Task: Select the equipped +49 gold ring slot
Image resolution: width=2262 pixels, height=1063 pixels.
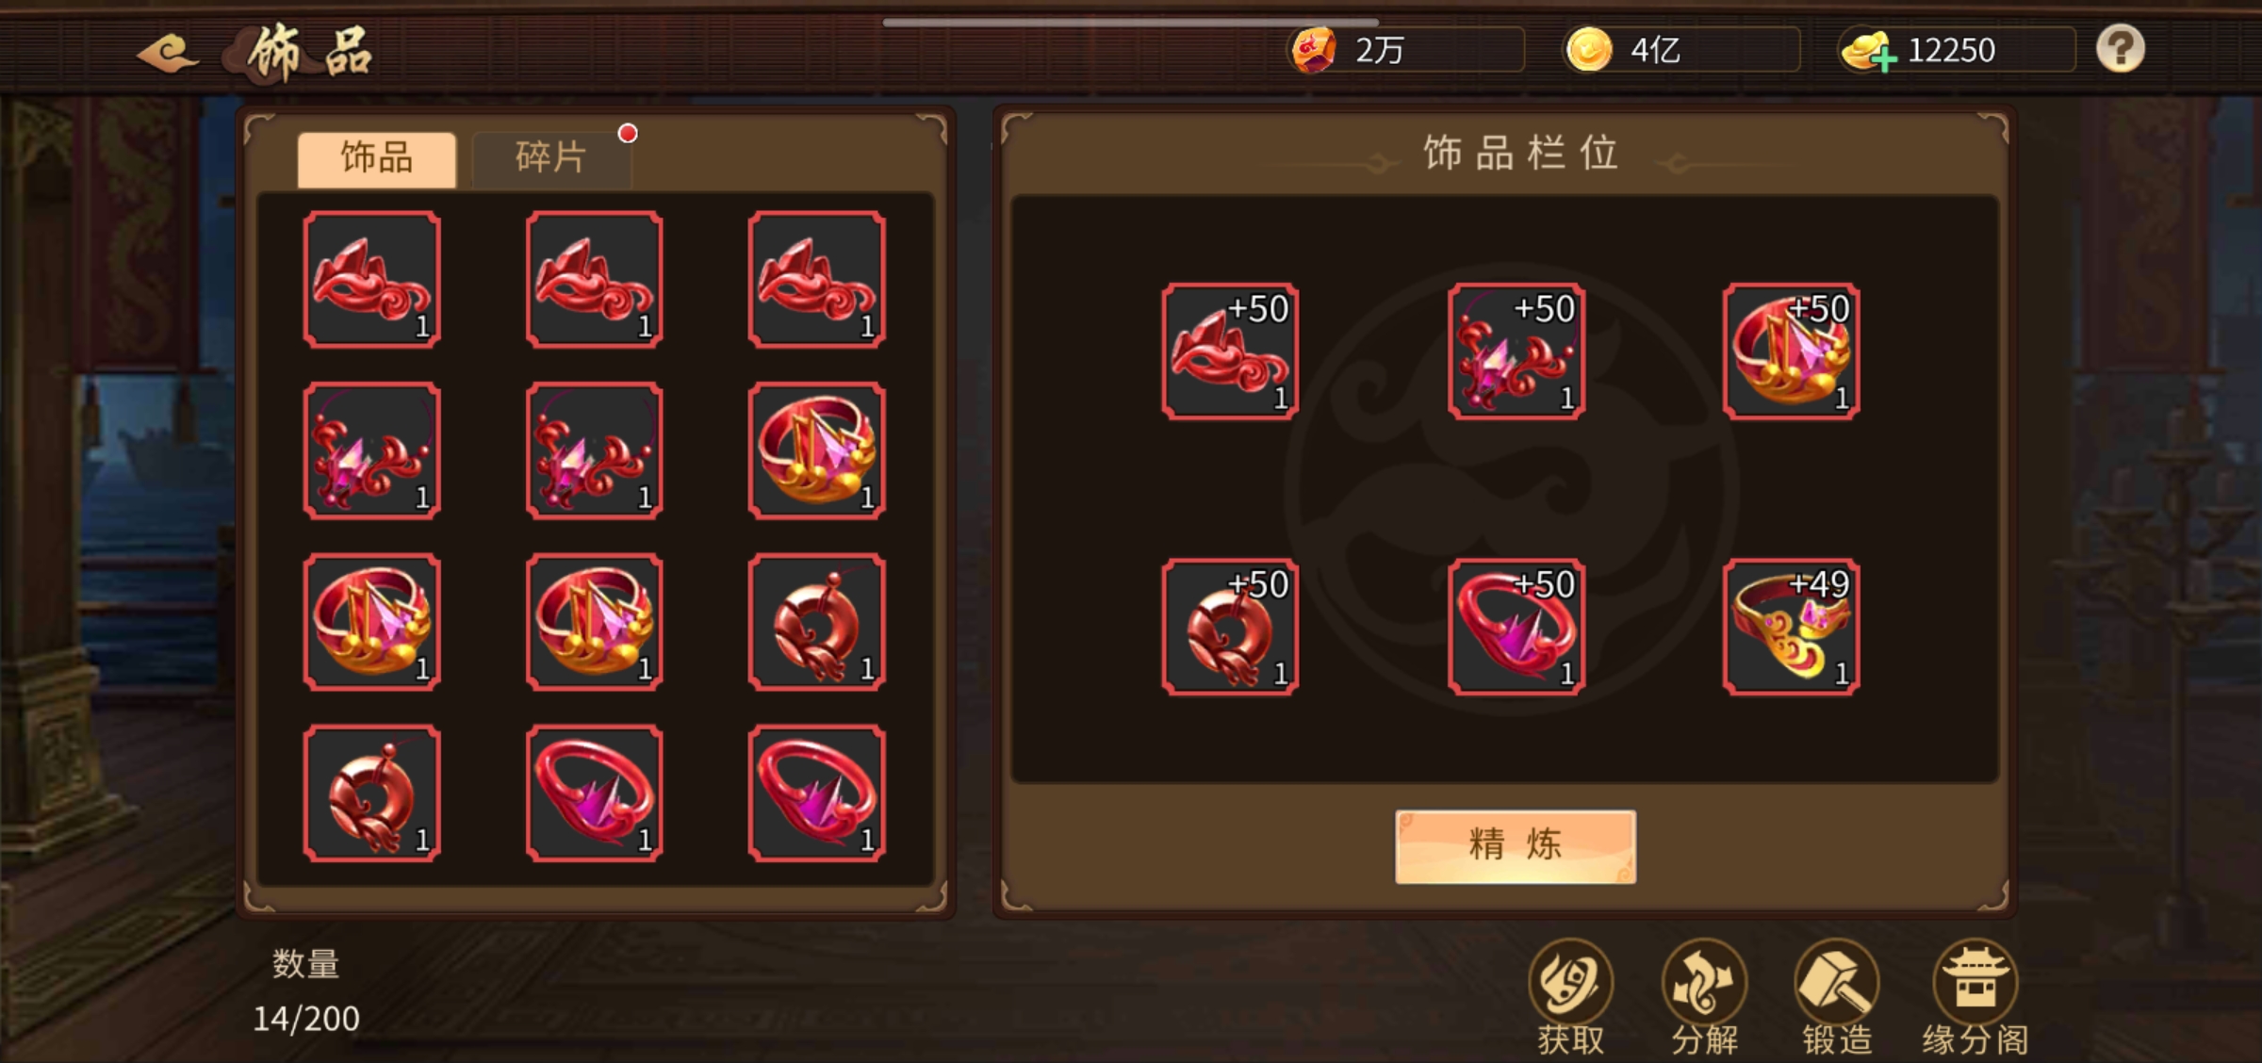Action: pos(1791,627)
